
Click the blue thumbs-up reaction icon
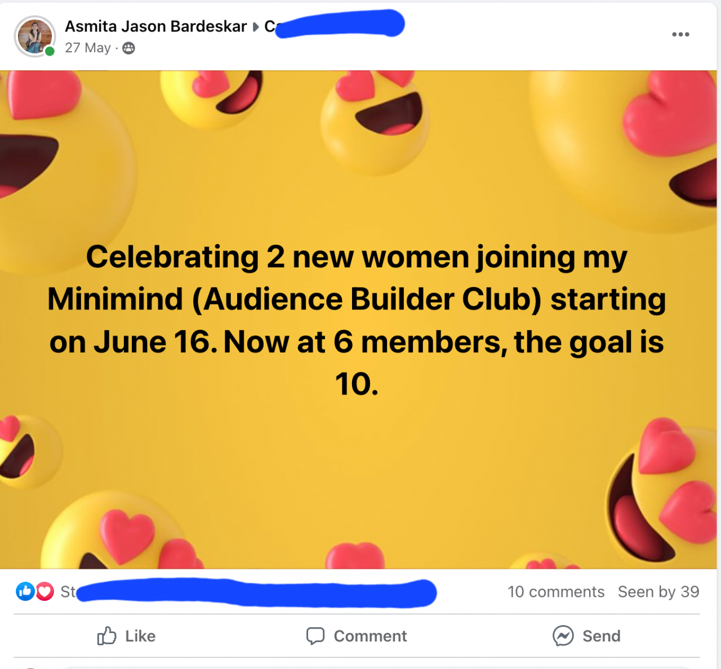coord(25,591)
